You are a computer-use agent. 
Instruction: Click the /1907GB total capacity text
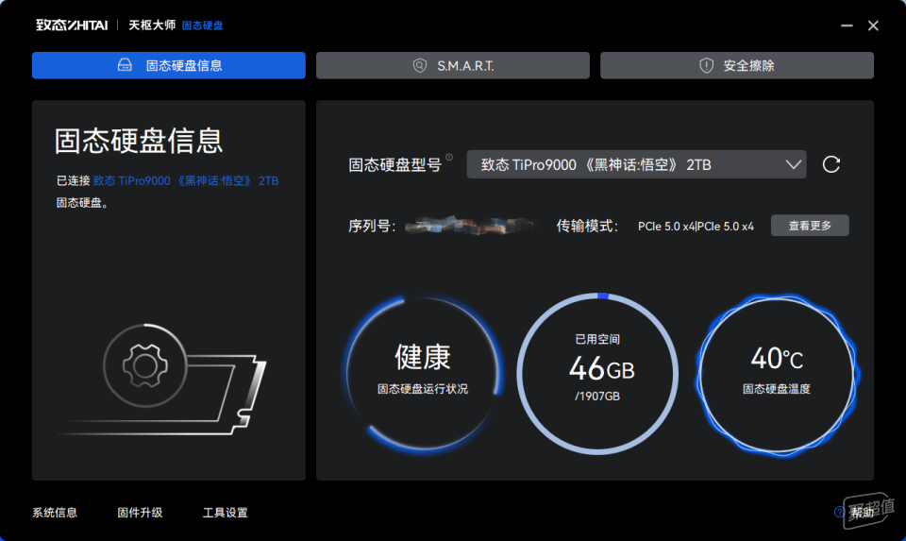pyautogui.click(x=597, y=397)
